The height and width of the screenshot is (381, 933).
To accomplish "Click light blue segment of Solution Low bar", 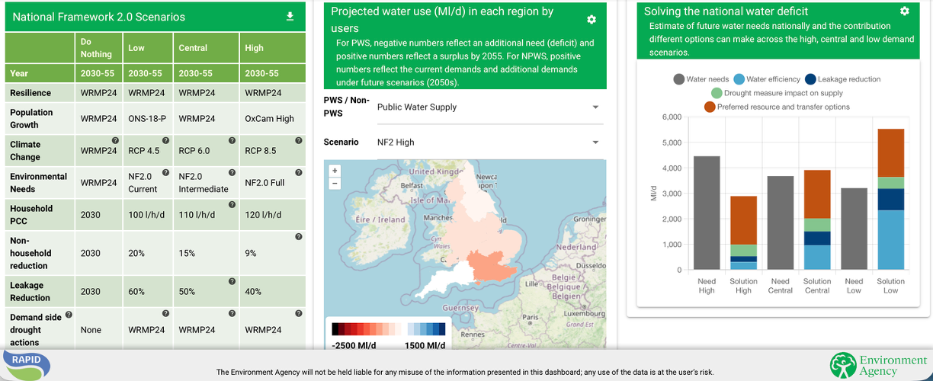I will coord(891,240).
